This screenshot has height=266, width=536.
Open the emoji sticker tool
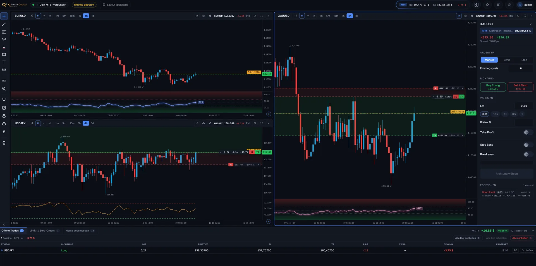point(4,70)
